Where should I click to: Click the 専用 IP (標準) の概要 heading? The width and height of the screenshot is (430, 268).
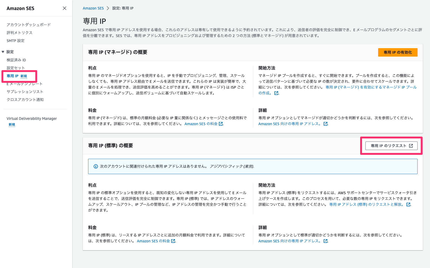111,146
